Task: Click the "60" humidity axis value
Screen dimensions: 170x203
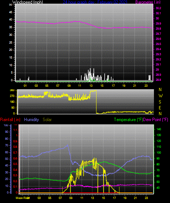Action: click(x=7, y=153)
